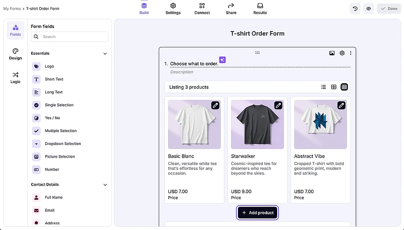Collapse the Contact Details section chevron
This screenshot has height=230, width=404.
pos(105,185)
